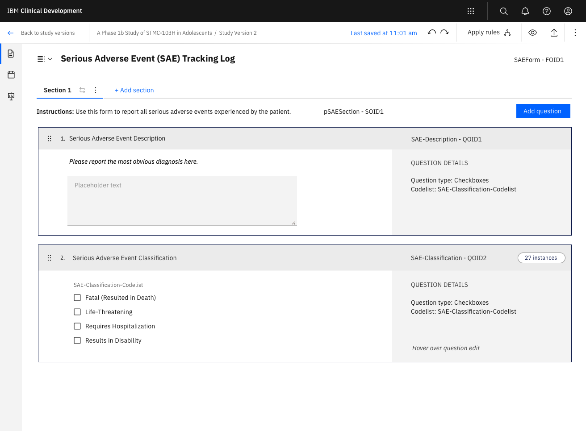
Task: Open the help question mark icon
Action: click(x=547, y=11)
